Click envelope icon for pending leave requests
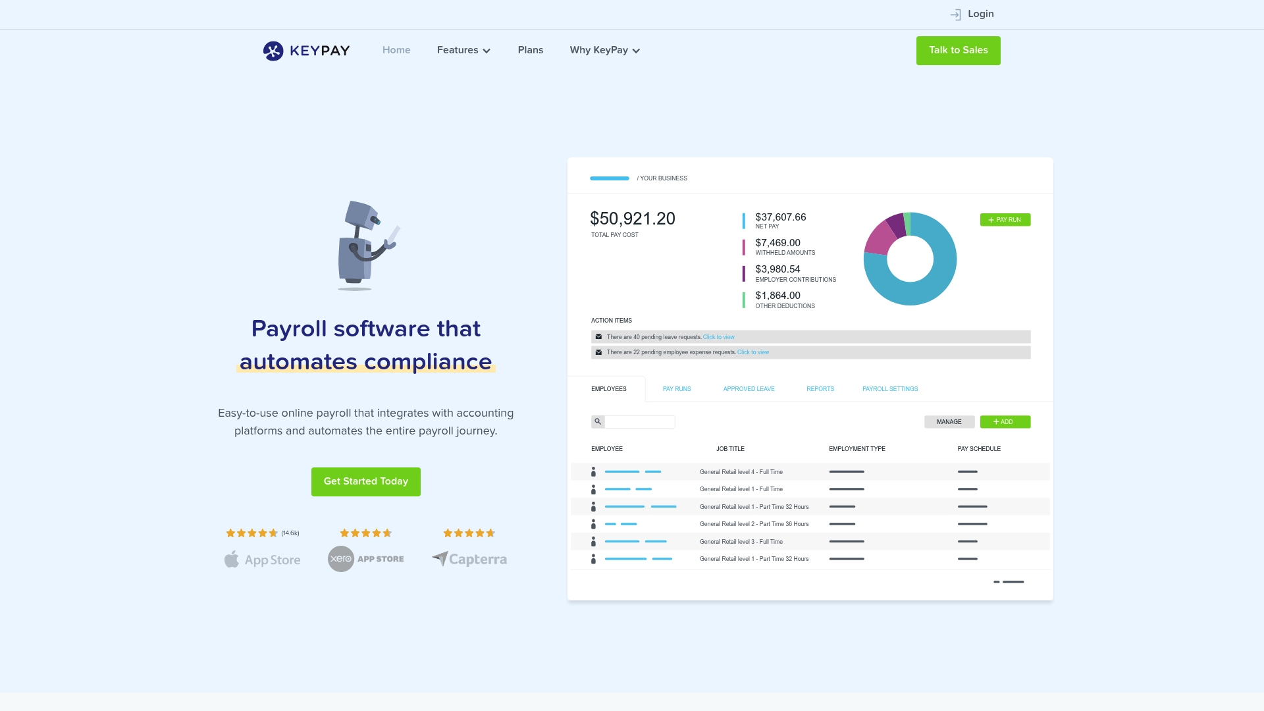The image size is (1264, 711). click(x=598, y=336)
